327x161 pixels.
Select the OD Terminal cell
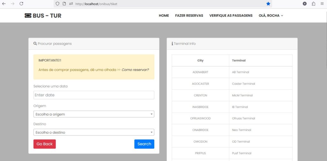261,142
